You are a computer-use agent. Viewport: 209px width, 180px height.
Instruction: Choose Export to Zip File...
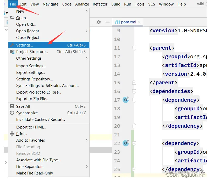pos(49,99)
